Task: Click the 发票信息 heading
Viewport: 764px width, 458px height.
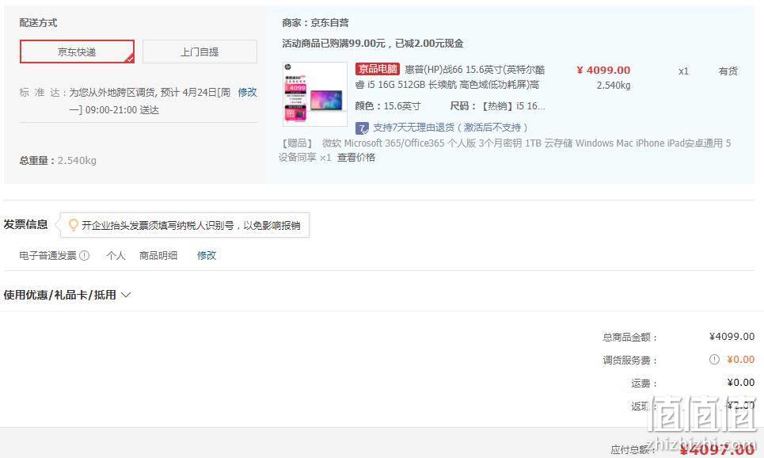Action: coord(26,224)
